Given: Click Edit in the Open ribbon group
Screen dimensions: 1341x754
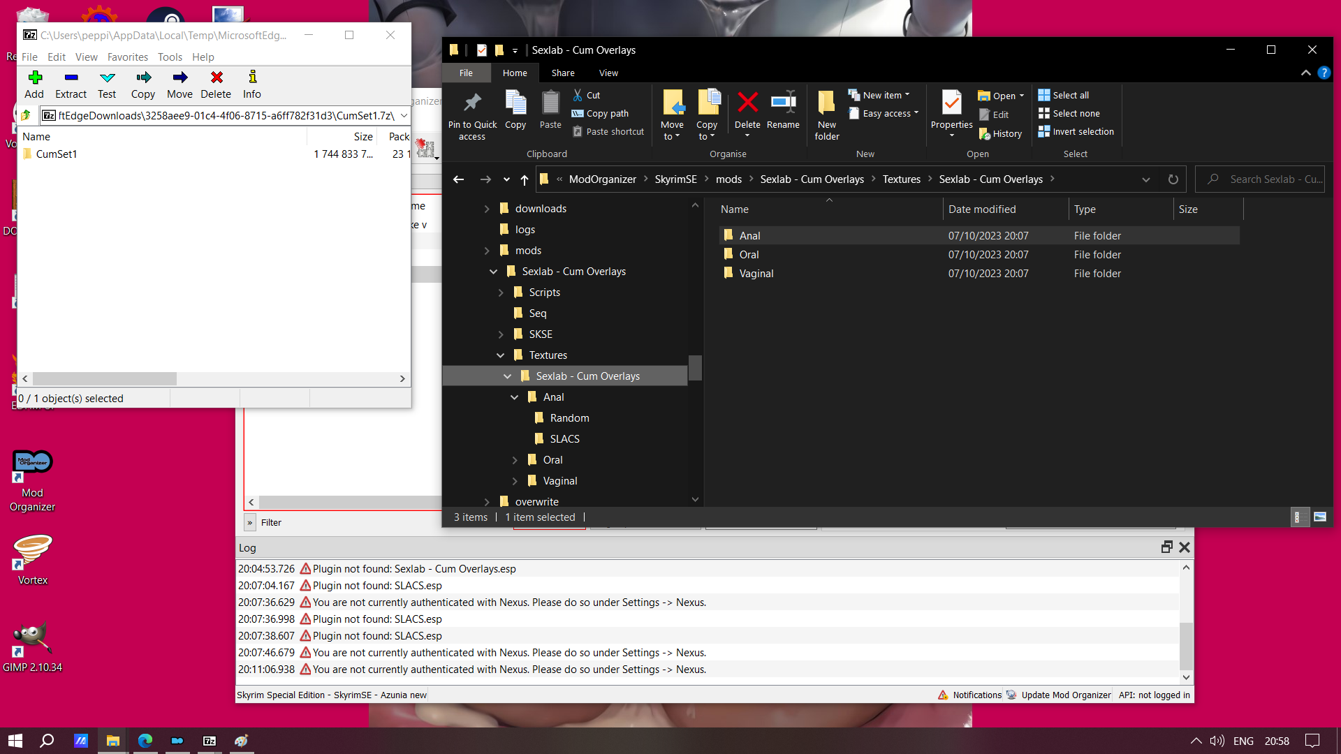Looking at the screenshot, I should (994, 114).
